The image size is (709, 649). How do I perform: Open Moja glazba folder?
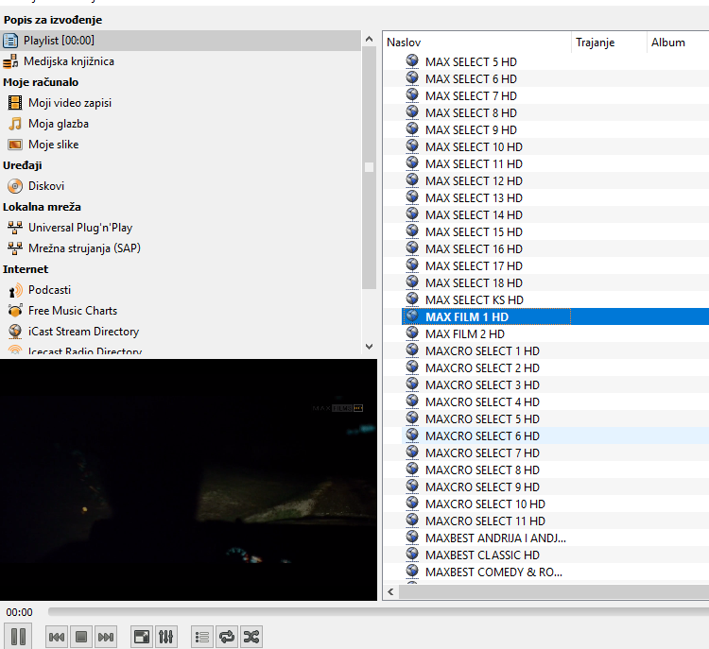click(x=59, y=124)
